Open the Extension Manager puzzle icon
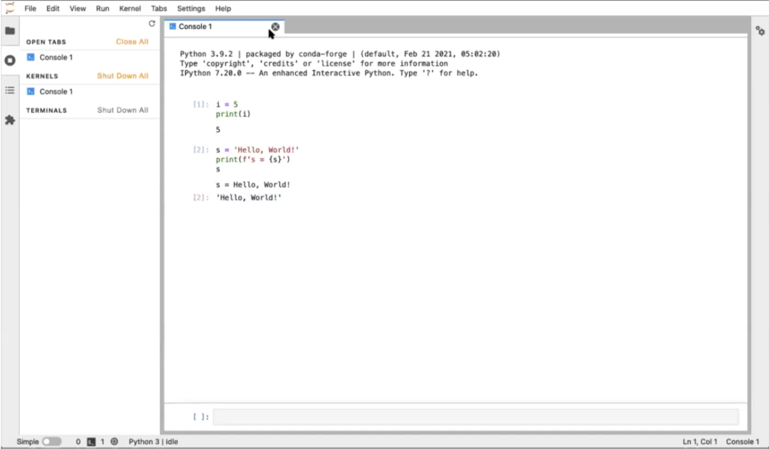Image resolution: width=769 pixels, height=449 pixels. coord(10,120)
